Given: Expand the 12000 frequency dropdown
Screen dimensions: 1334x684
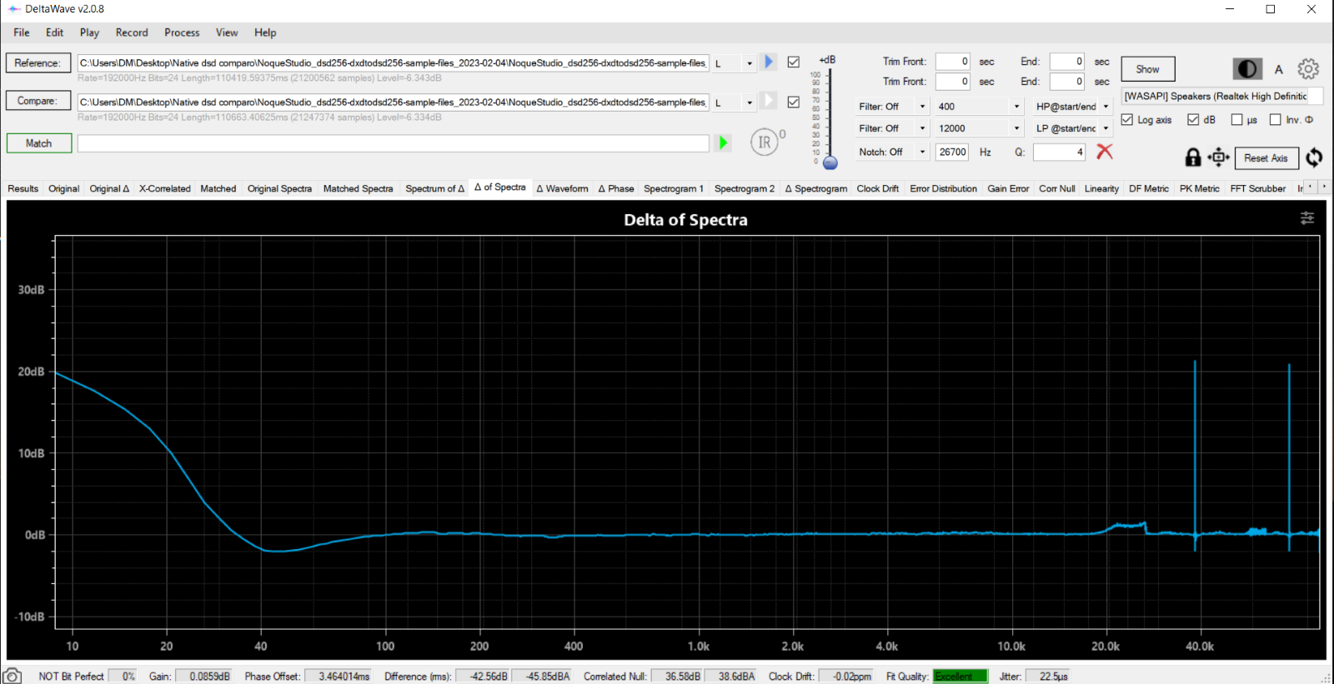Looking at the screenshot, I should coord(1016,128).
